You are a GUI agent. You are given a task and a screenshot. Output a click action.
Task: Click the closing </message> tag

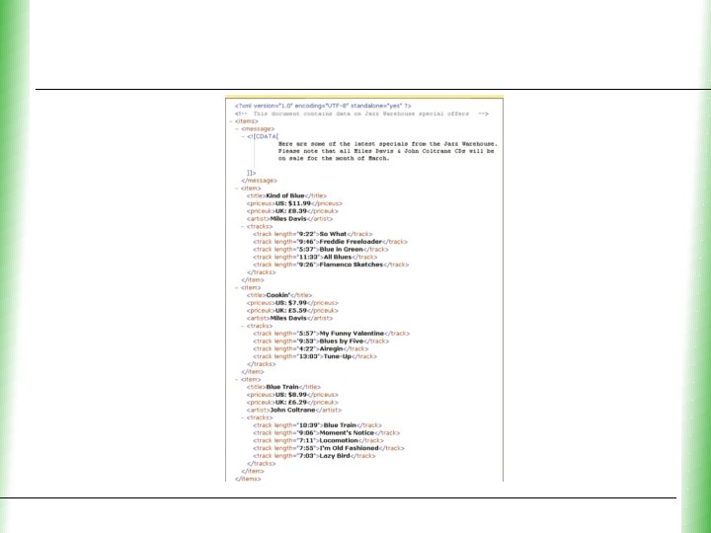(260, 181)
